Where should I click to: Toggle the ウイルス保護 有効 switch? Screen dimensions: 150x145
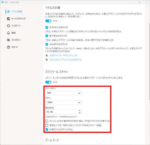point(48,21)
